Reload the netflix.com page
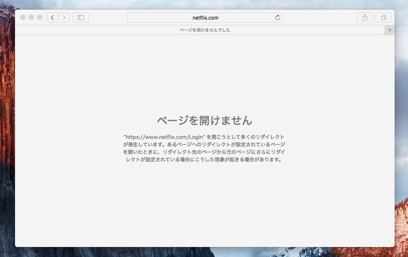 pyautogui.click(x=278, y=18)
